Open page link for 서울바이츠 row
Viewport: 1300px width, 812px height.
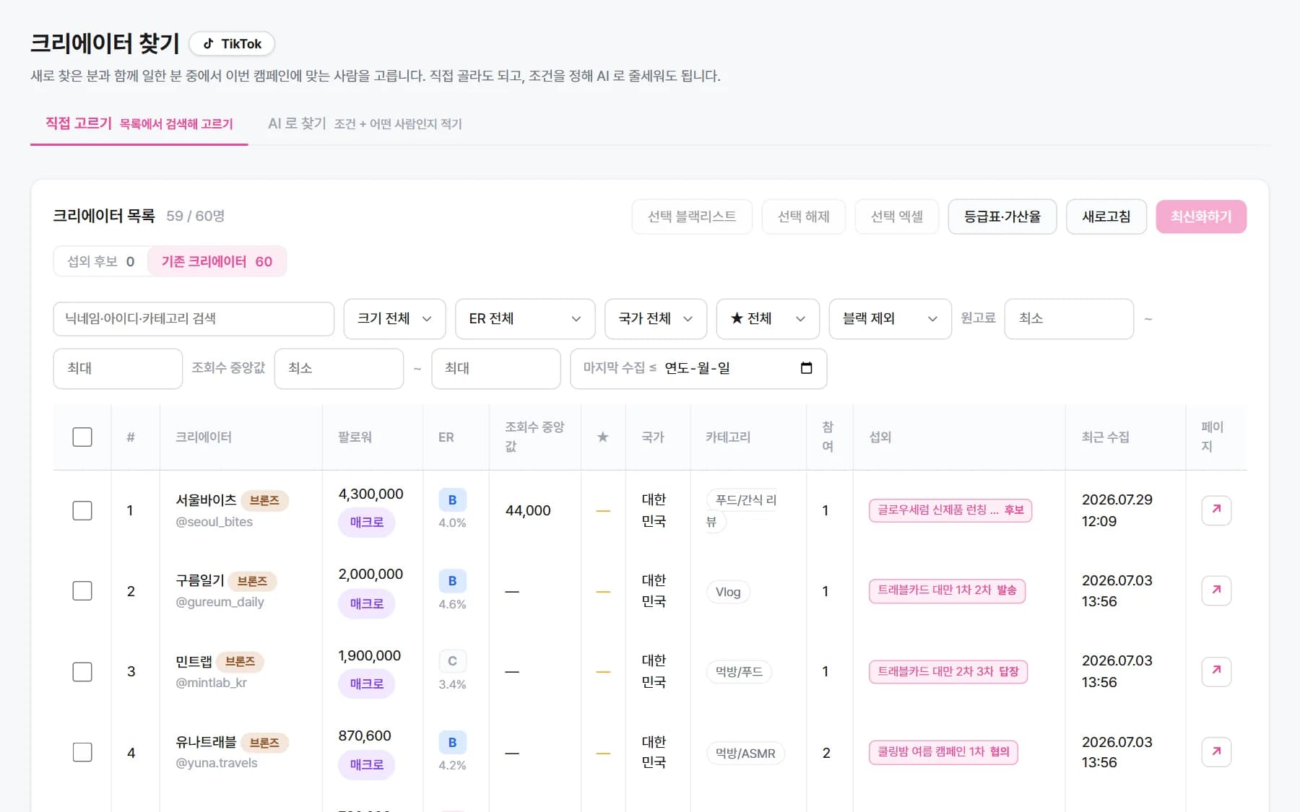1216,510
